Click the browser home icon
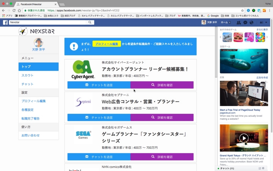 (19, 11)
